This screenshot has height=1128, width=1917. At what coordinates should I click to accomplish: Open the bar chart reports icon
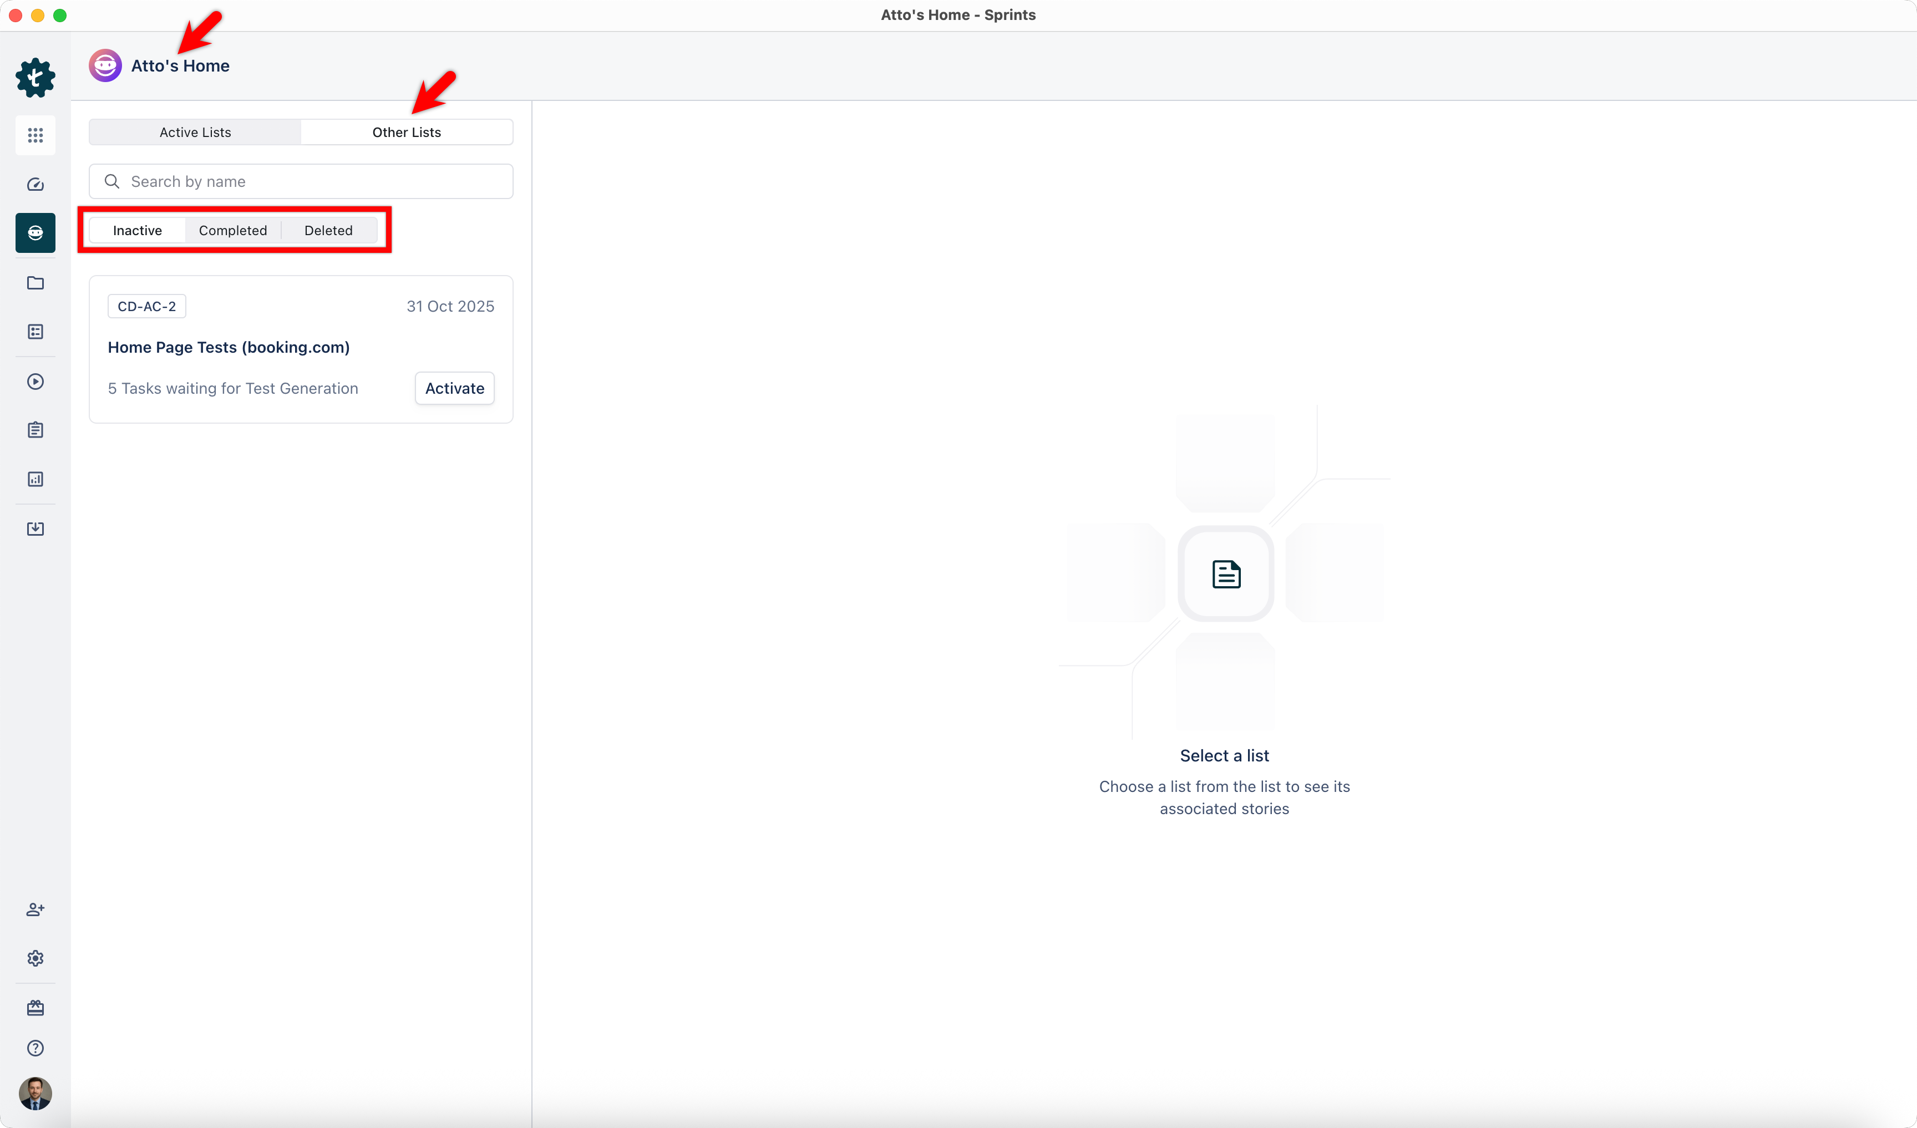pyautogui.click(x=35, y=479)
